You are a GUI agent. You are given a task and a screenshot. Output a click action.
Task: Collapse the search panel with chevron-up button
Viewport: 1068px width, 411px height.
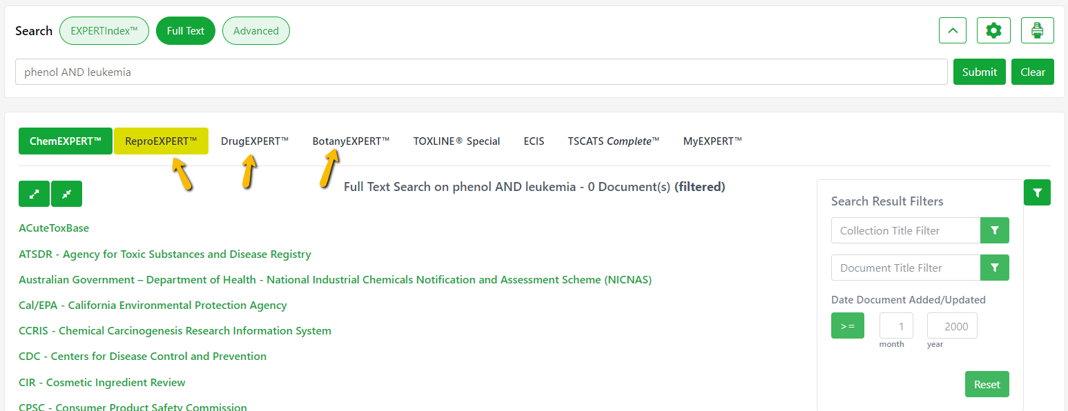953,31
